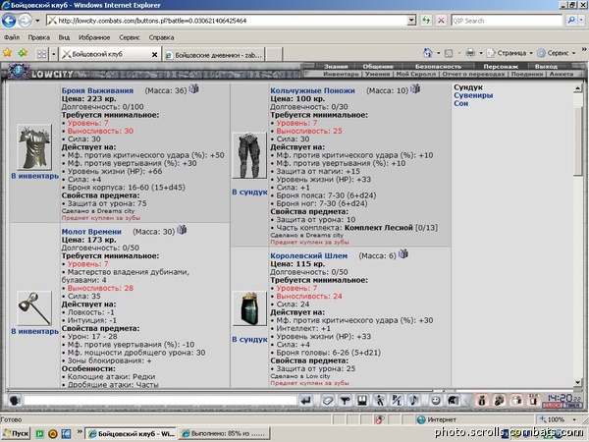
Task: Click the Stop loading icon
Action: tap(441, 21)
